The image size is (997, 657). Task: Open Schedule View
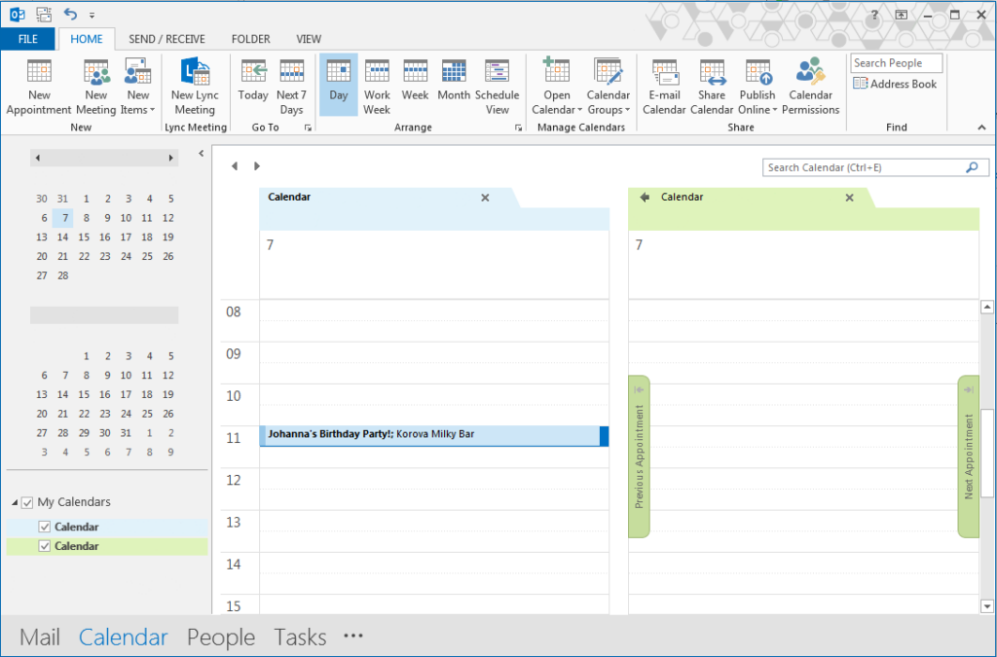tap(498, 86)
